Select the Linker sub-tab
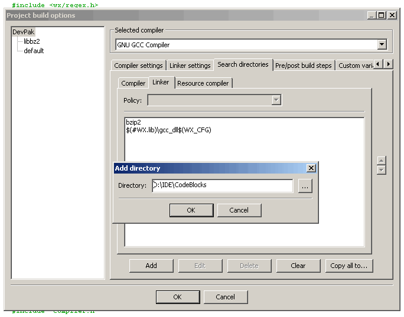 [x=161, y=82]
